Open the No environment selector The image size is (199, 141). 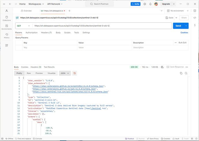tap(179, 11)
